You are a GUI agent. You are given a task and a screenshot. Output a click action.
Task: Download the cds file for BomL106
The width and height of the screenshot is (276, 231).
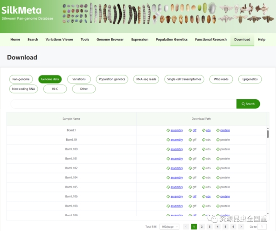tap(208, 196)
